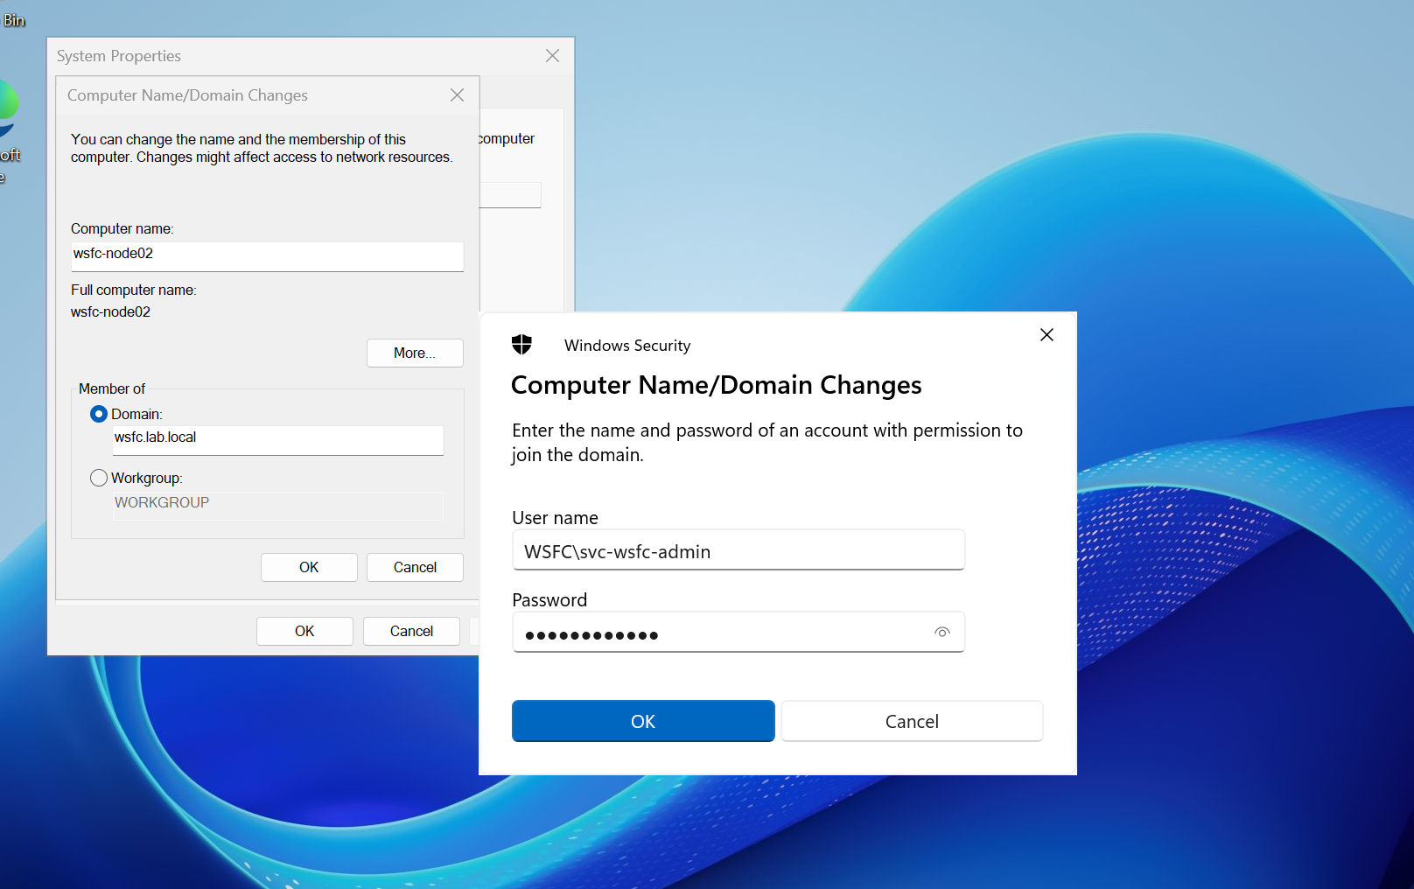The image size is (1414, 889).
Task: Click the 'Full computer name:' label
Action: [134, 290]
